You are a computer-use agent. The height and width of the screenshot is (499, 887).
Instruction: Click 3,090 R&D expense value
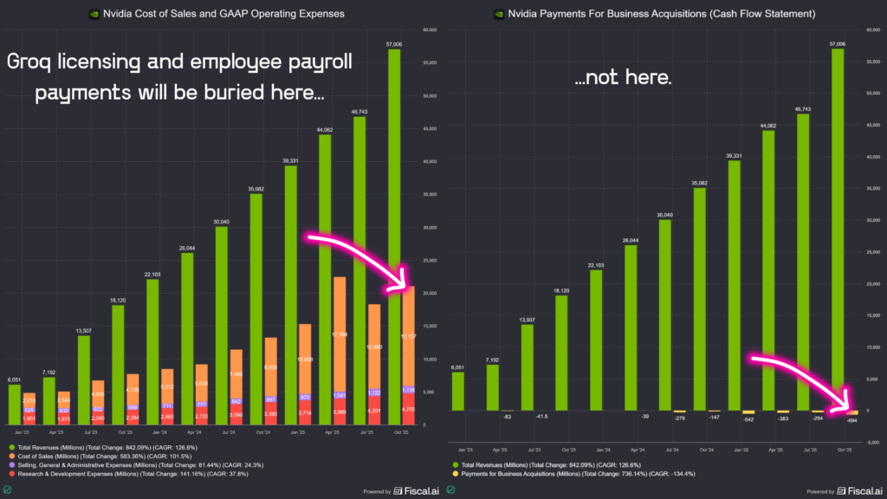236,415
